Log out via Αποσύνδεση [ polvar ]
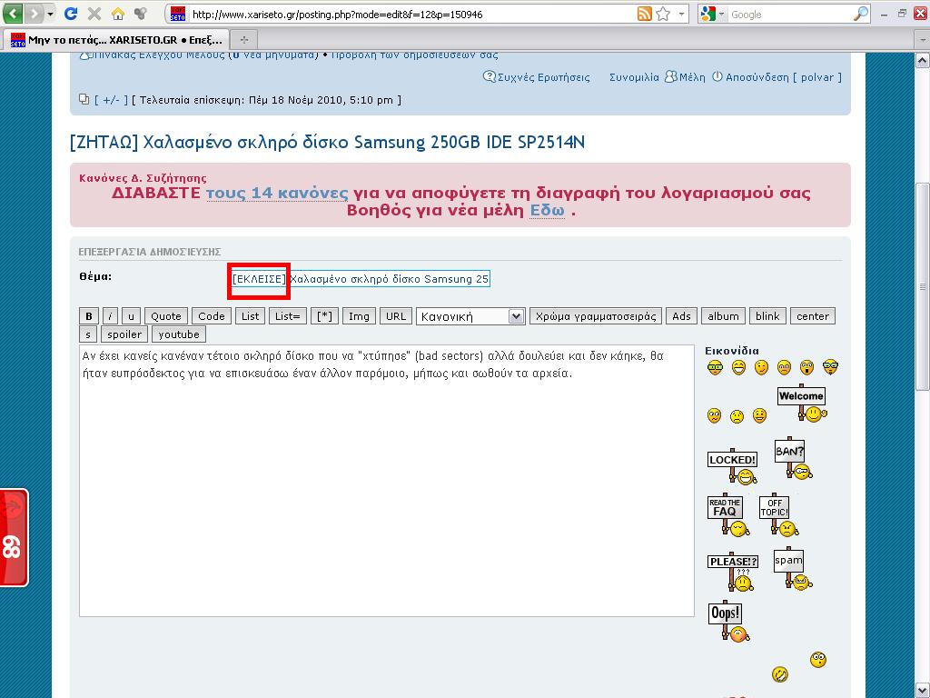 point(777,77)
